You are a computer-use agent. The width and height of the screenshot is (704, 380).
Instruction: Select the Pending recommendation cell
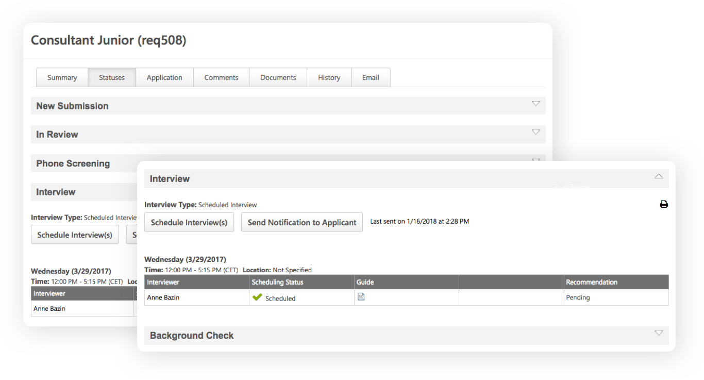(x=578, y=298)
